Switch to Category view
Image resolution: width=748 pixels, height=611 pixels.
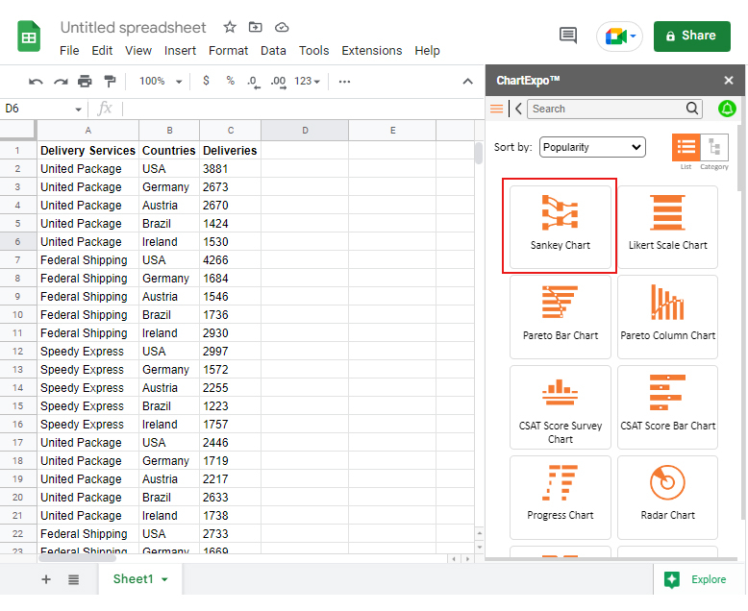click(x=714, y=147)
